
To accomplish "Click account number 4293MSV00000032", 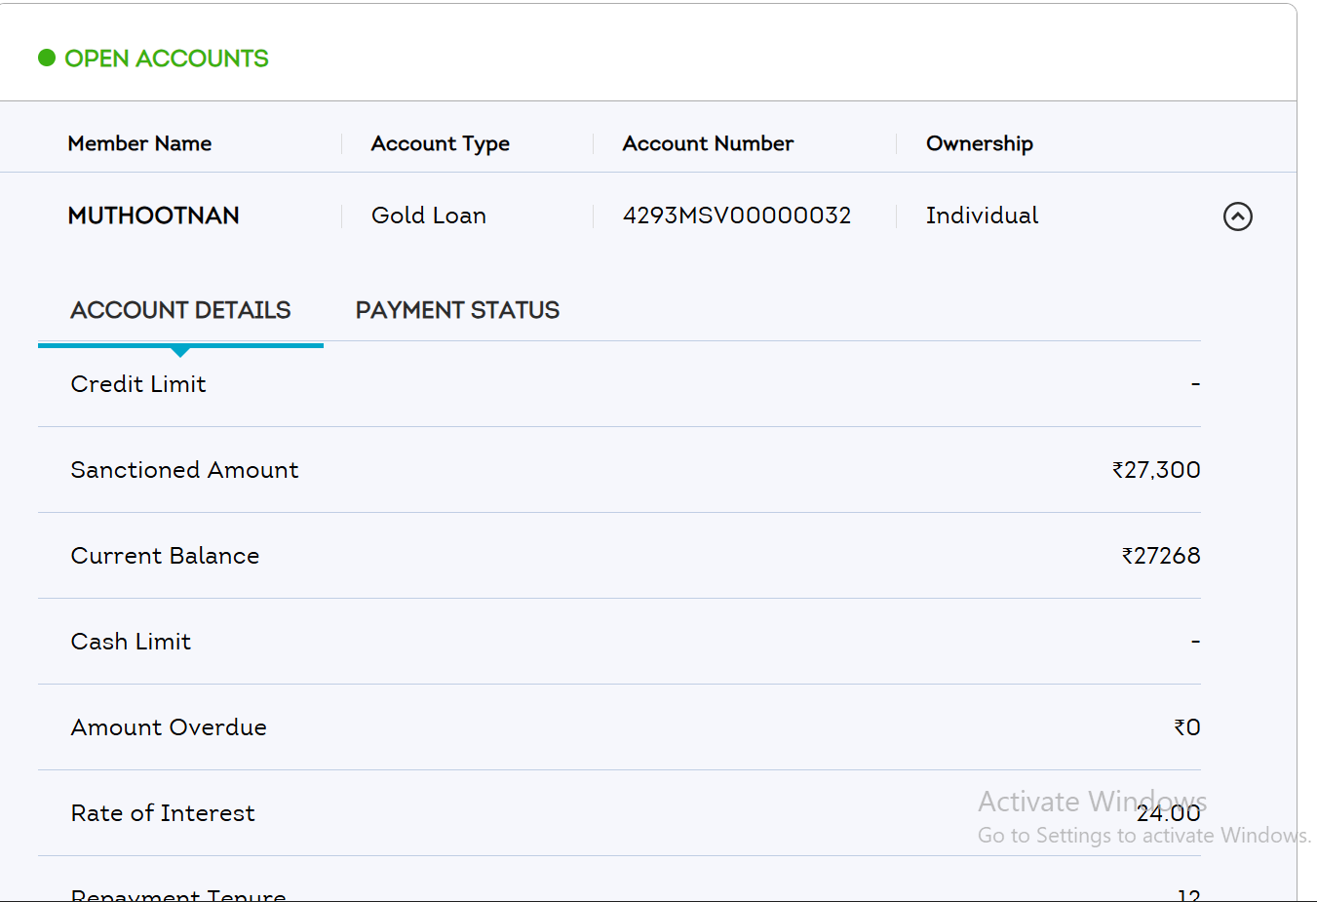I will [x=736, y=216].
